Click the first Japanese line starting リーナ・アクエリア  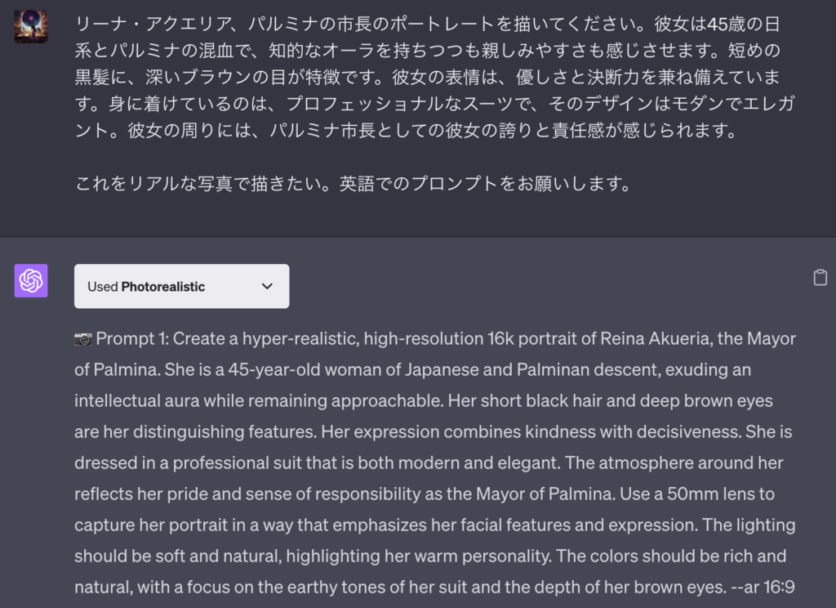[428, 24]
